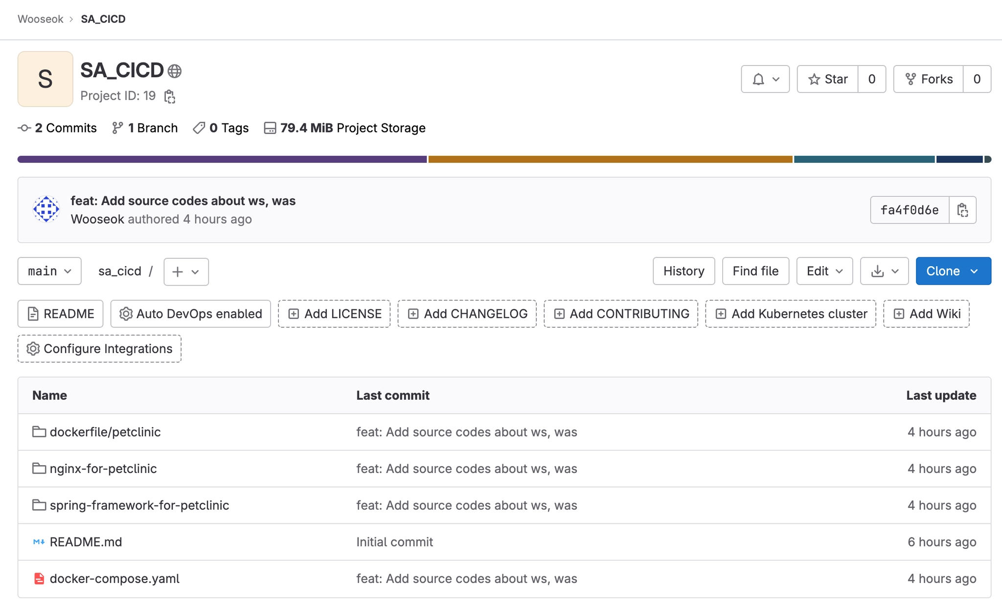Click the Add Kubernetes cluster button
The height and width of the screenshot is (607, 1002).
point(791,314)
